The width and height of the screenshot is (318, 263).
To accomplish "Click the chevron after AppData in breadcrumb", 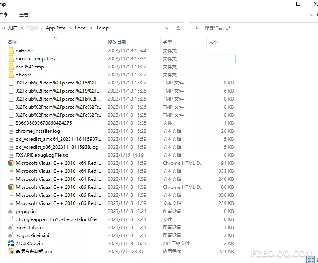I will click(x=70, y=28).
